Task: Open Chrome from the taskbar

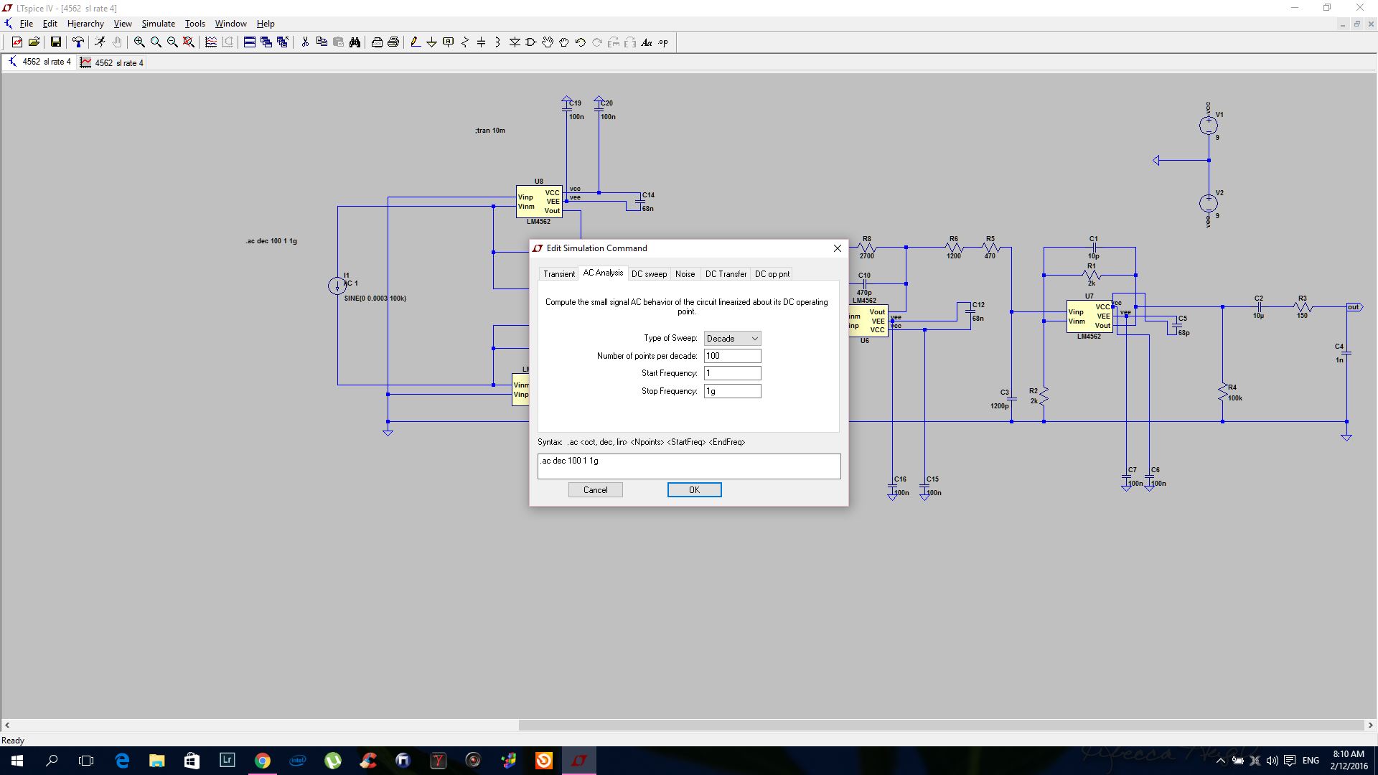Action: point(263,761)
